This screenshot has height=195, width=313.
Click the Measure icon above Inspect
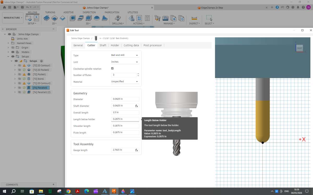click(194, 18)
